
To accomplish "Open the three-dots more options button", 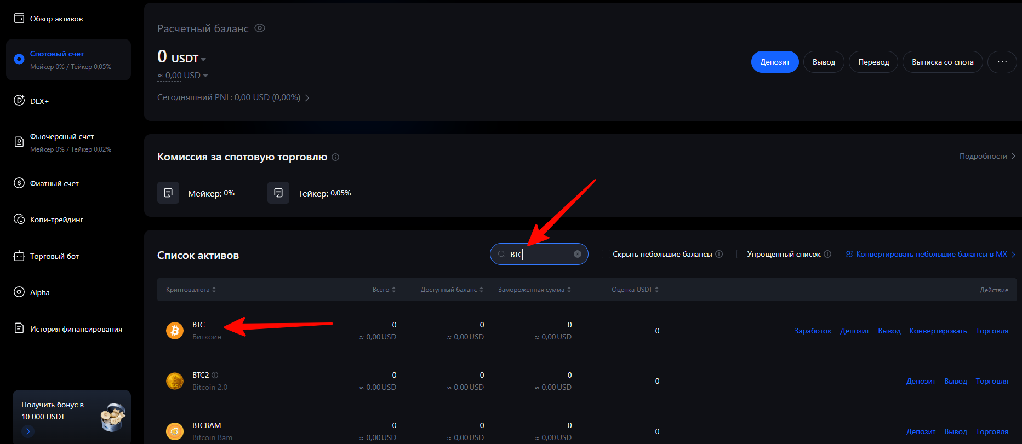I will click(x=1002, y=62).
